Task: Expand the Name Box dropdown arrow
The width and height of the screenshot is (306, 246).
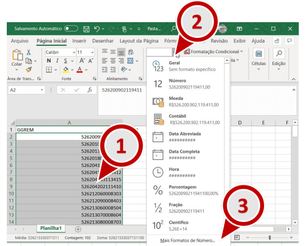Action: click(42, 90)
